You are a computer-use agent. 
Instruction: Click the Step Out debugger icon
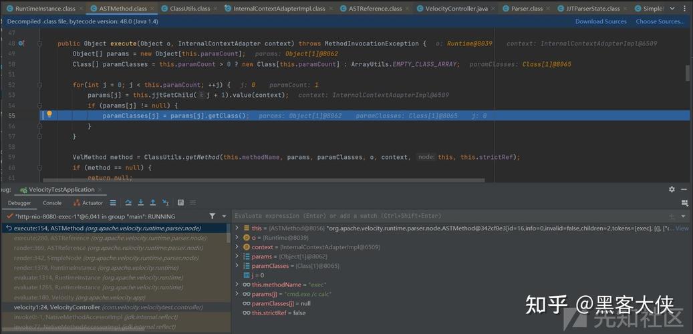pos(153,203)
